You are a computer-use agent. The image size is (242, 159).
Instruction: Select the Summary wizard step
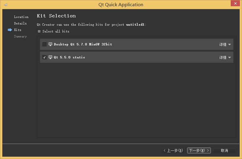coord(20,36)
